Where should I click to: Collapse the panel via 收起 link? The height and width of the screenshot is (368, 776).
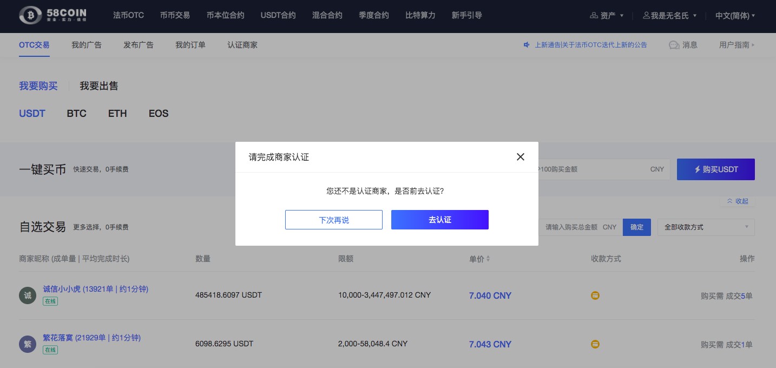tap(738, 201)
